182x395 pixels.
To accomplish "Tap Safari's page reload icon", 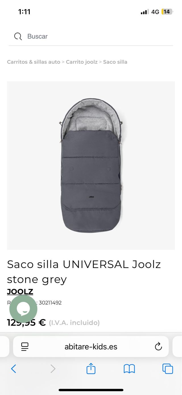I will (x=158, y=346).
